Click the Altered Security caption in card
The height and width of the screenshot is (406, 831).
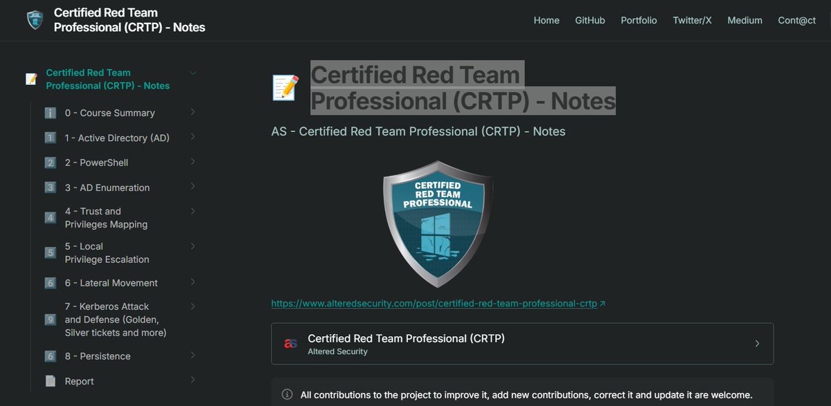coord(337,351)
